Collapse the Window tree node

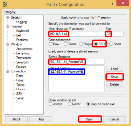click(x=8, y=45)
